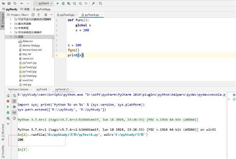
Task: Select the pyTest4 (1) console tab
Action: 62,90
